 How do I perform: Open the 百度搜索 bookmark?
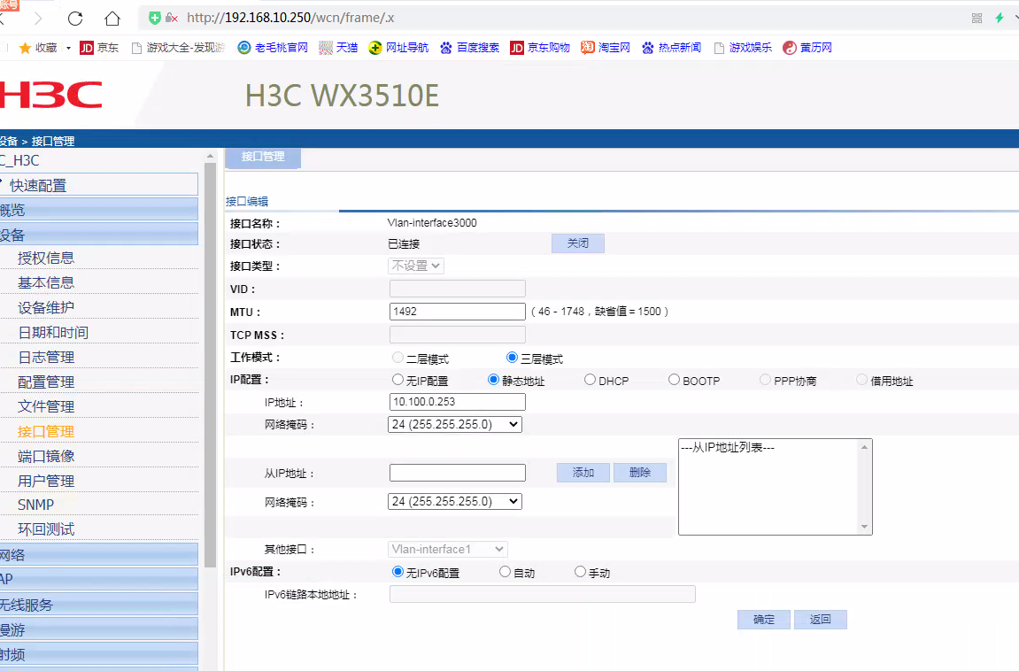(x=469, y=48)
